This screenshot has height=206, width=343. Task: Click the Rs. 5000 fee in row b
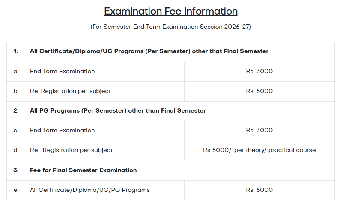click(259, 91)
